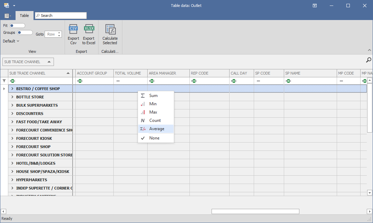Open the application menu icon left of Table tab
This screenshot has height=223, width=373.
pyautogui.click(x=7, y=16)
